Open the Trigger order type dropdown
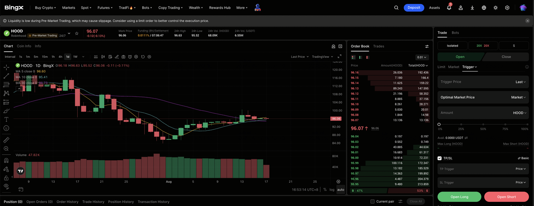Screen dimensions: 534x206 click(470, 67)
